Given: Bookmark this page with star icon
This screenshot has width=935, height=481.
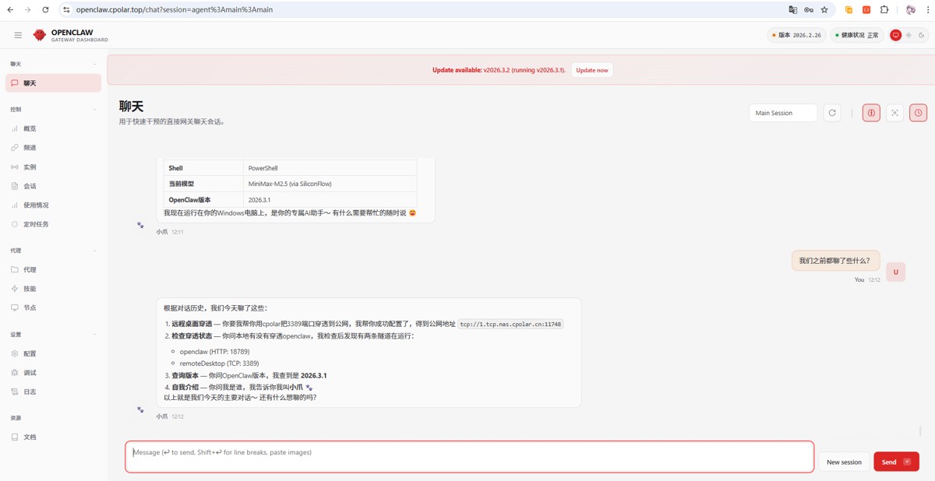Looking at the screenshot, I should coord(824,9).
